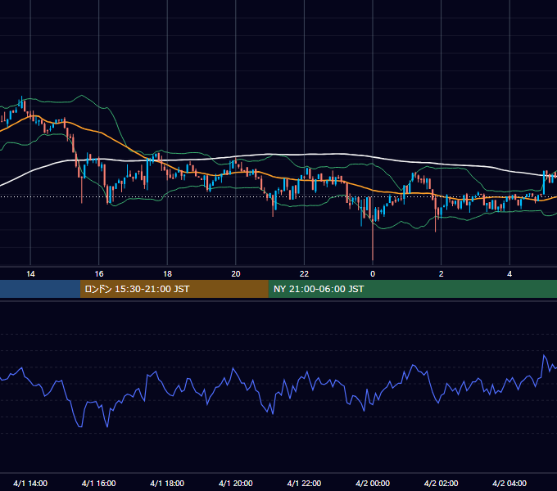This screenshot has height=491, width=557.
Task: Click the 4/1 20:00 label on oscillator axis
Action: coord(236,483)
